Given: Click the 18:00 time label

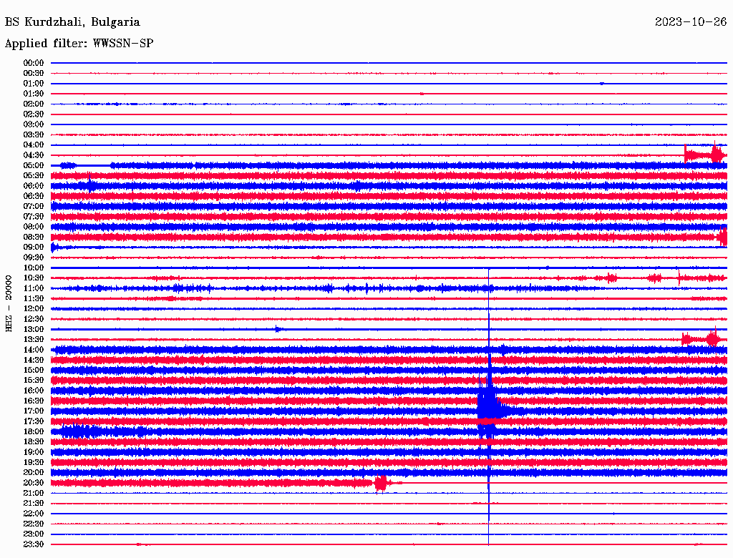Looking at the screenshot, I should [33, 432].
